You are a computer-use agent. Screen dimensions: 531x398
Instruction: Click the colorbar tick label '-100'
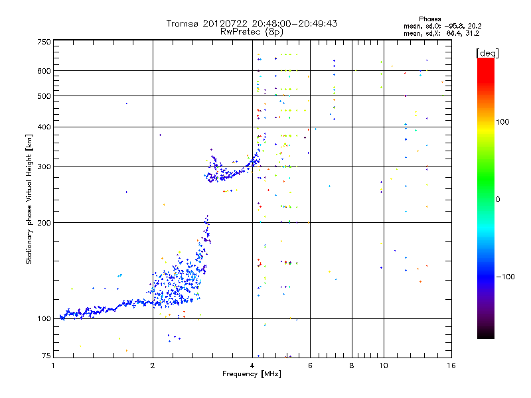tap(505, 277)
